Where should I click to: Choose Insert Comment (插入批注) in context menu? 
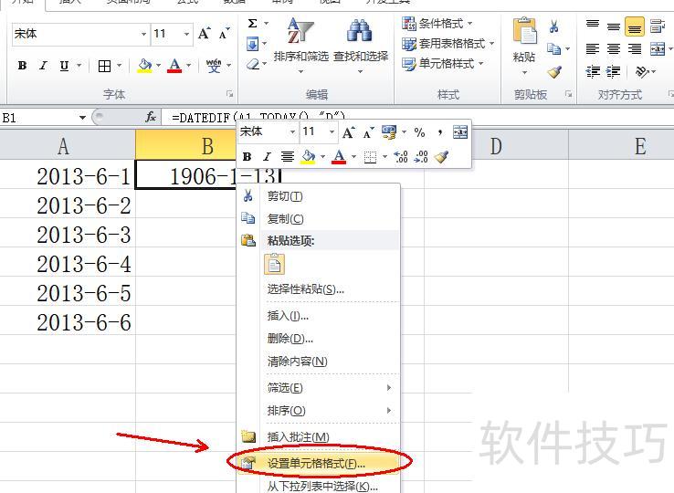click(319, 436)
